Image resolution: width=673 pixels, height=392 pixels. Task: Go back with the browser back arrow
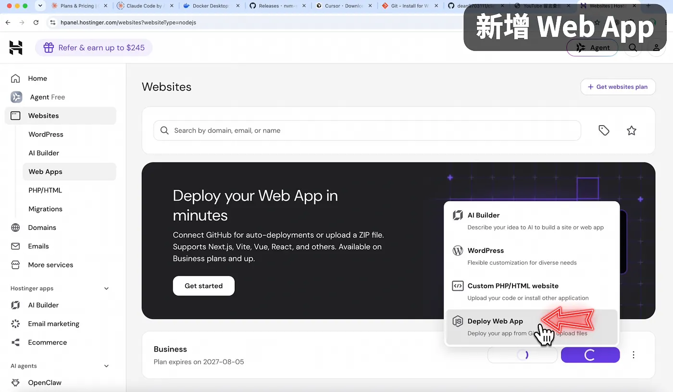click(x=8, y=23)
